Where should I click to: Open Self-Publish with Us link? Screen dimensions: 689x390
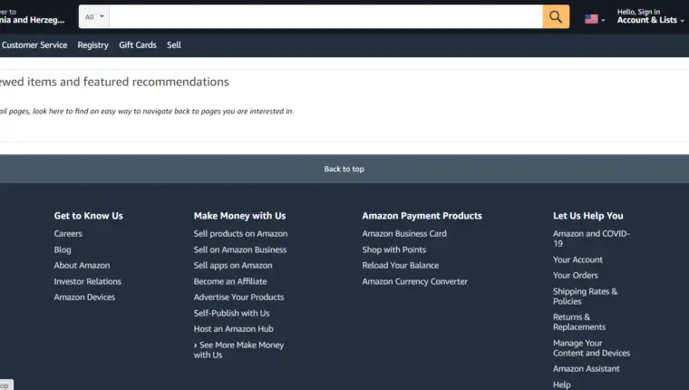[x=231, y=313]
